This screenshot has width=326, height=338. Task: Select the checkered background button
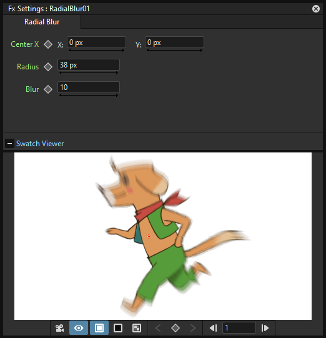tap(137, 328)
